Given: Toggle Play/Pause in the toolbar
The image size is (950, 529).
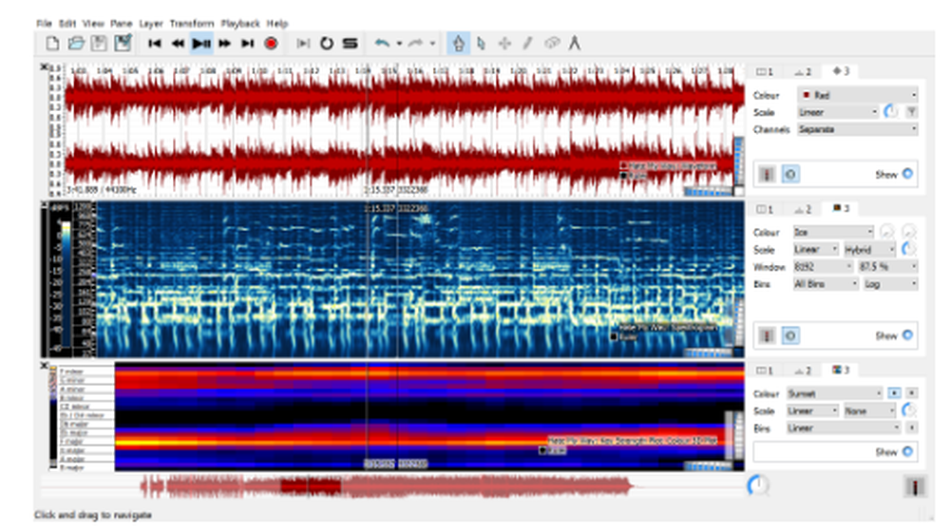Looking at the screenshot, I should (x=201, y=43).
